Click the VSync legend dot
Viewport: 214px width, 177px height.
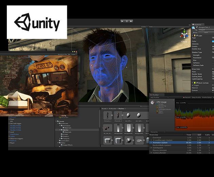[157, 111]
